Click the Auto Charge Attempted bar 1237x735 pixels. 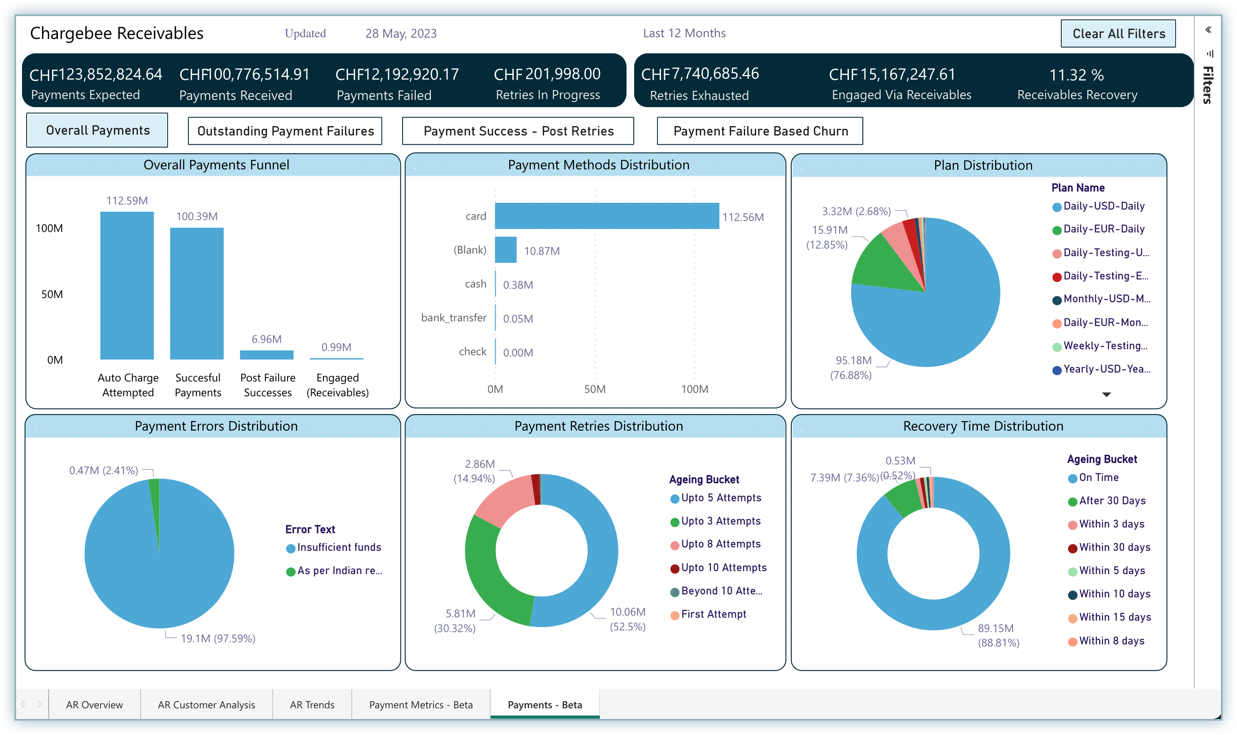click(x=127, y=285)
